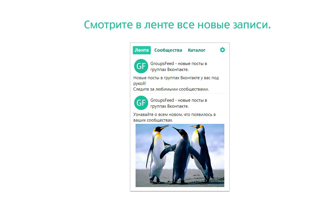The width and height of the screenshot is (336, 210).
Task: Click the highlighted Лента tab background
Action: [141, 50]
